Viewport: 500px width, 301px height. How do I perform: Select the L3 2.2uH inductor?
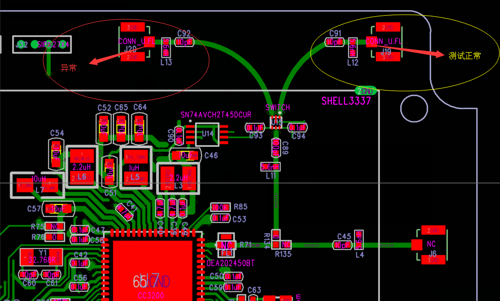pos(178,179)
